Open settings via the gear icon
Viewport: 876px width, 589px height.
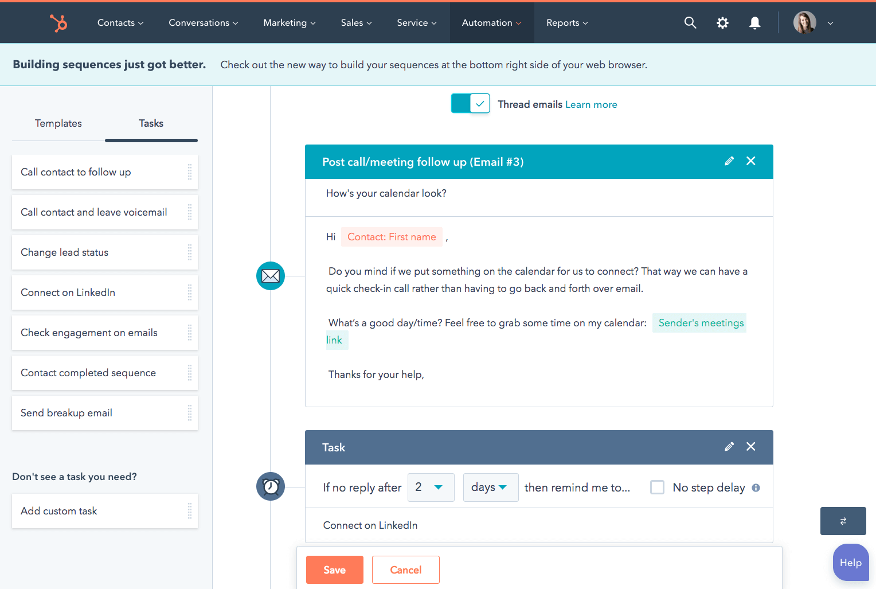(722, 23)
